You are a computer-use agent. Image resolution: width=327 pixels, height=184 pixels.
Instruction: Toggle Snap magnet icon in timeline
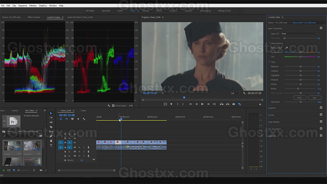tap(67, 119)
